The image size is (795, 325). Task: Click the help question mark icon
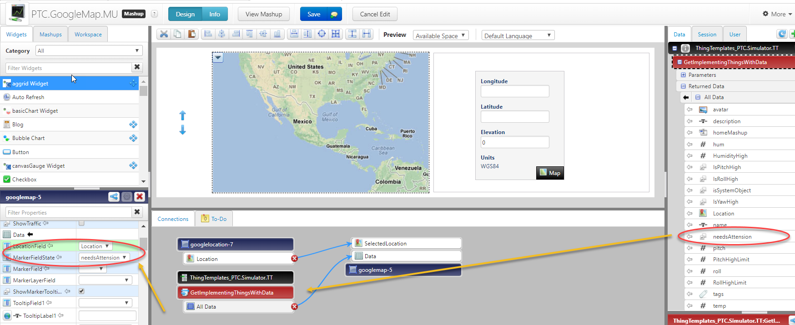[x=154, y=14]
